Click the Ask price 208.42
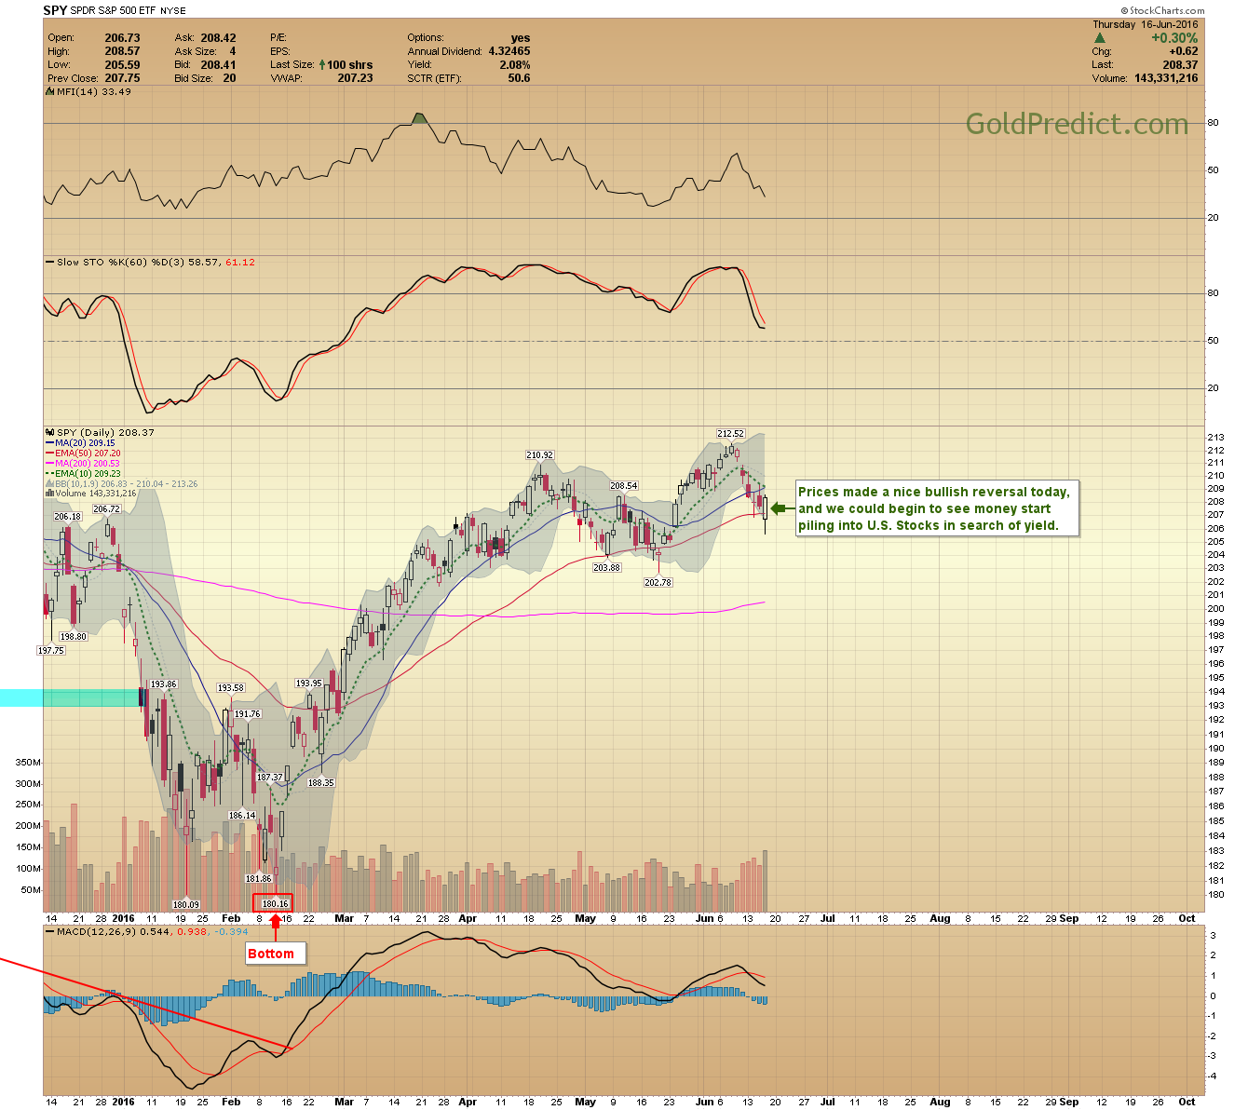The height and width of the screenshot is (1110, 1248). tap(218, 38)
